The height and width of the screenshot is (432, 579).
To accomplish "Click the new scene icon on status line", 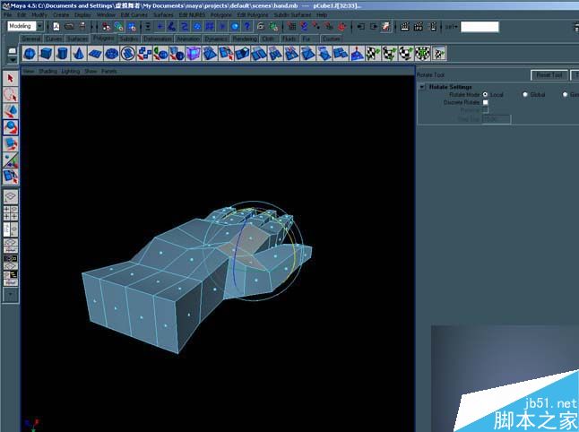I will [56, 26].
